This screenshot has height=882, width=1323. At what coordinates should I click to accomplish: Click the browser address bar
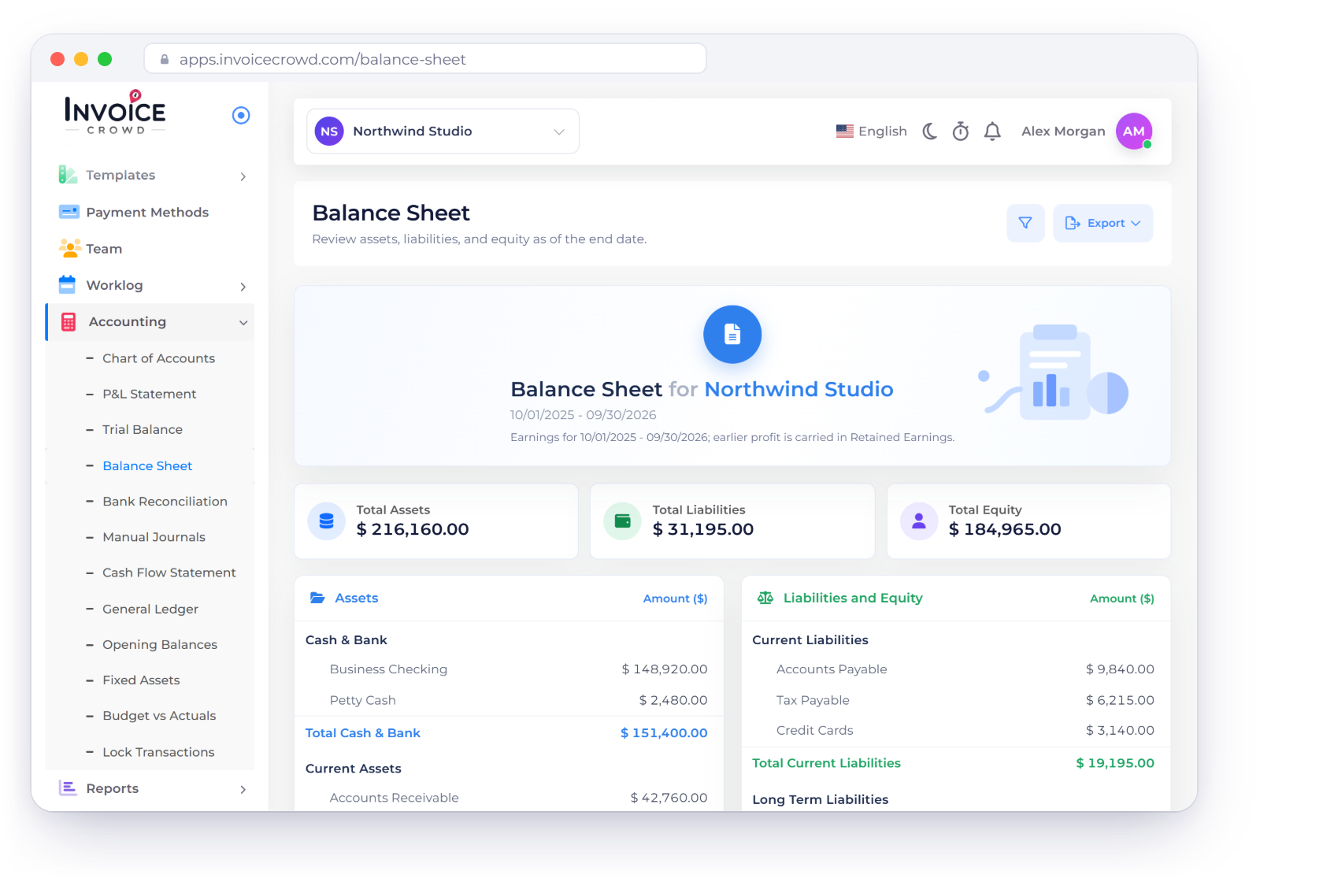(425, 59)
